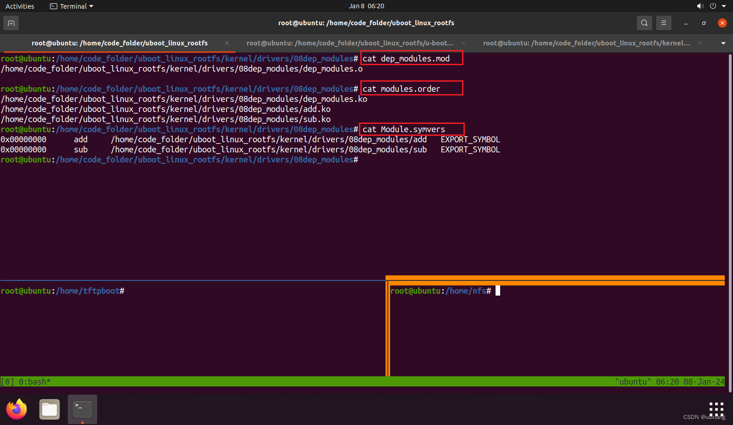Screen dimensions: 733x425
Task: Click the 'sub' symbol name in Module.symvers
Action: coord(81,149)
